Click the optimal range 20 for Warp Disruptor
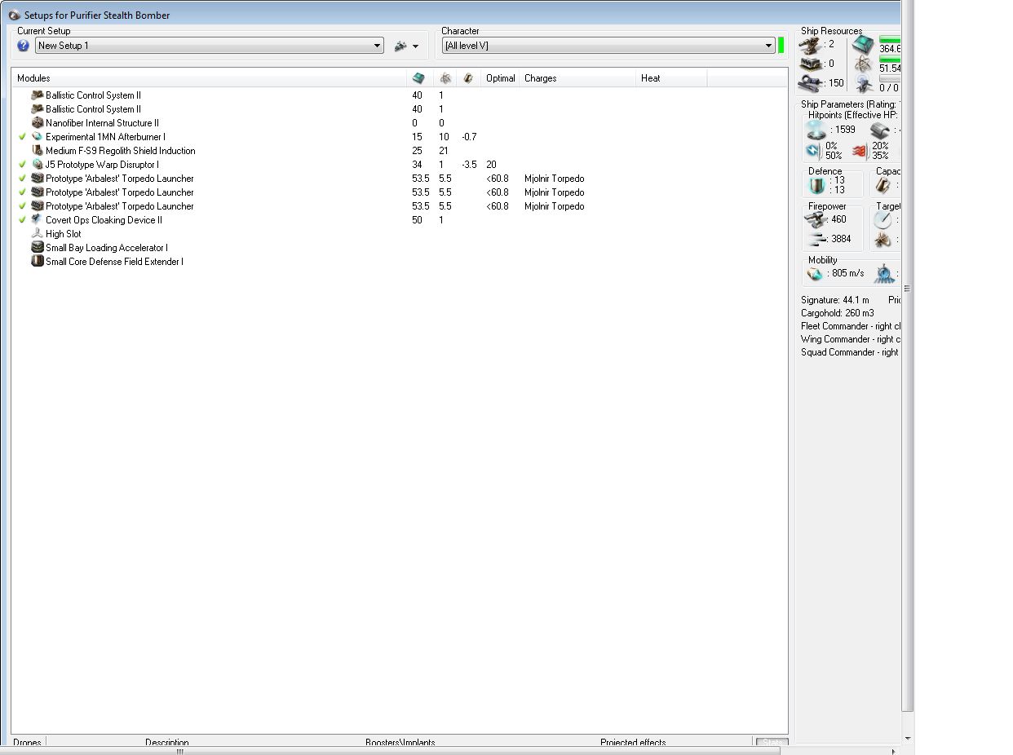 (x=491, y=165)
